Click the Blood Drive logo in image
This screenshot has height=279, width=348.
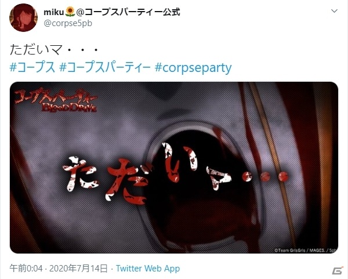tap(56, 101)
